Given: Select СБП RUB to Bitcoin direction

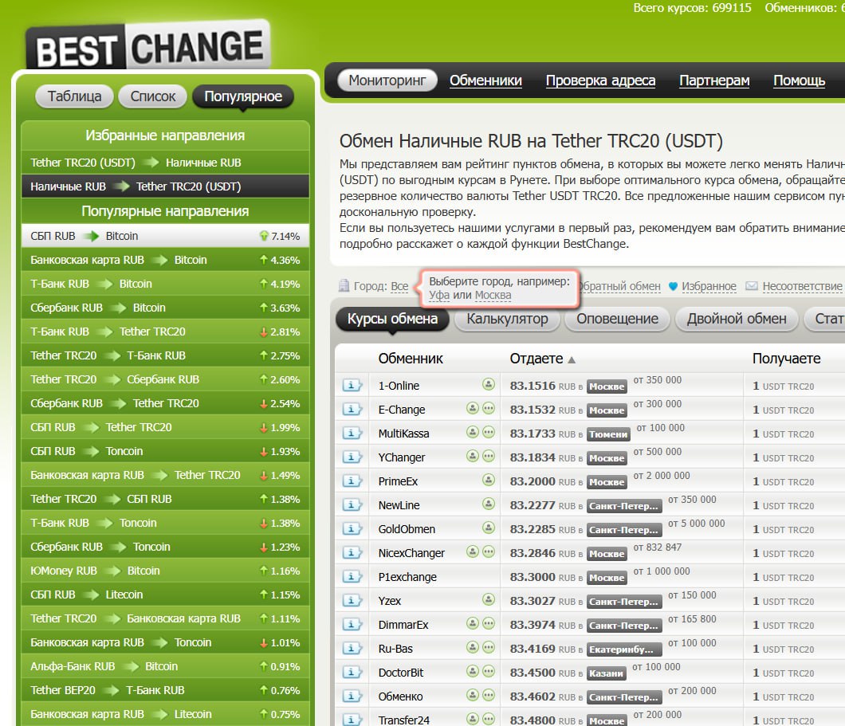Looking at the screenshot, I should tap(84, 236).
